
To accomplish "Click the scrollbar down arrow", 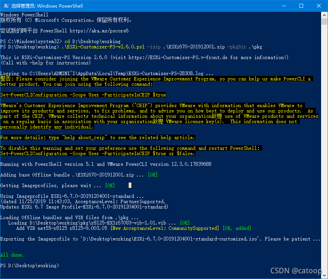I will 324,276.
